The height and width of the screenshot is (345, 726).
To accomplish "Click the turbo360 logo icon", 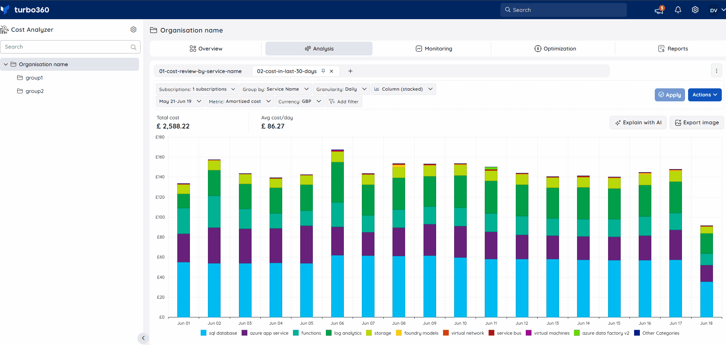I will (x=5, y=10).
